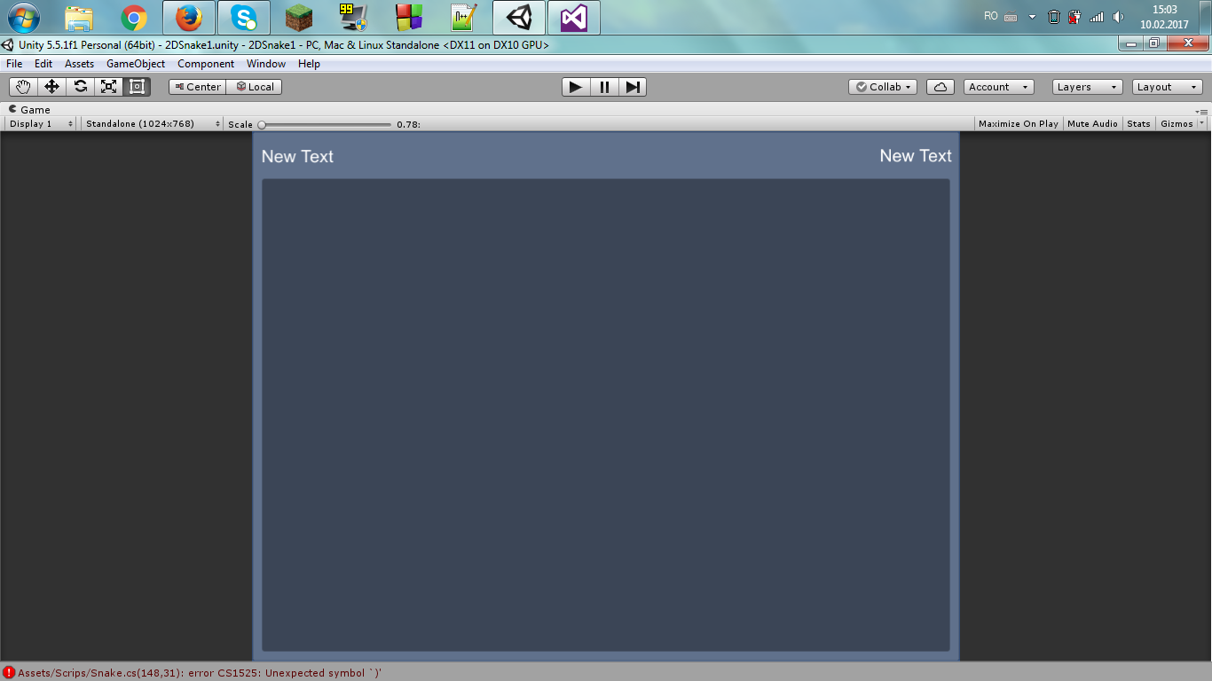Select the Hand pan tool
This screenshot has width=1212, height=681.
[x=22, y=86]
